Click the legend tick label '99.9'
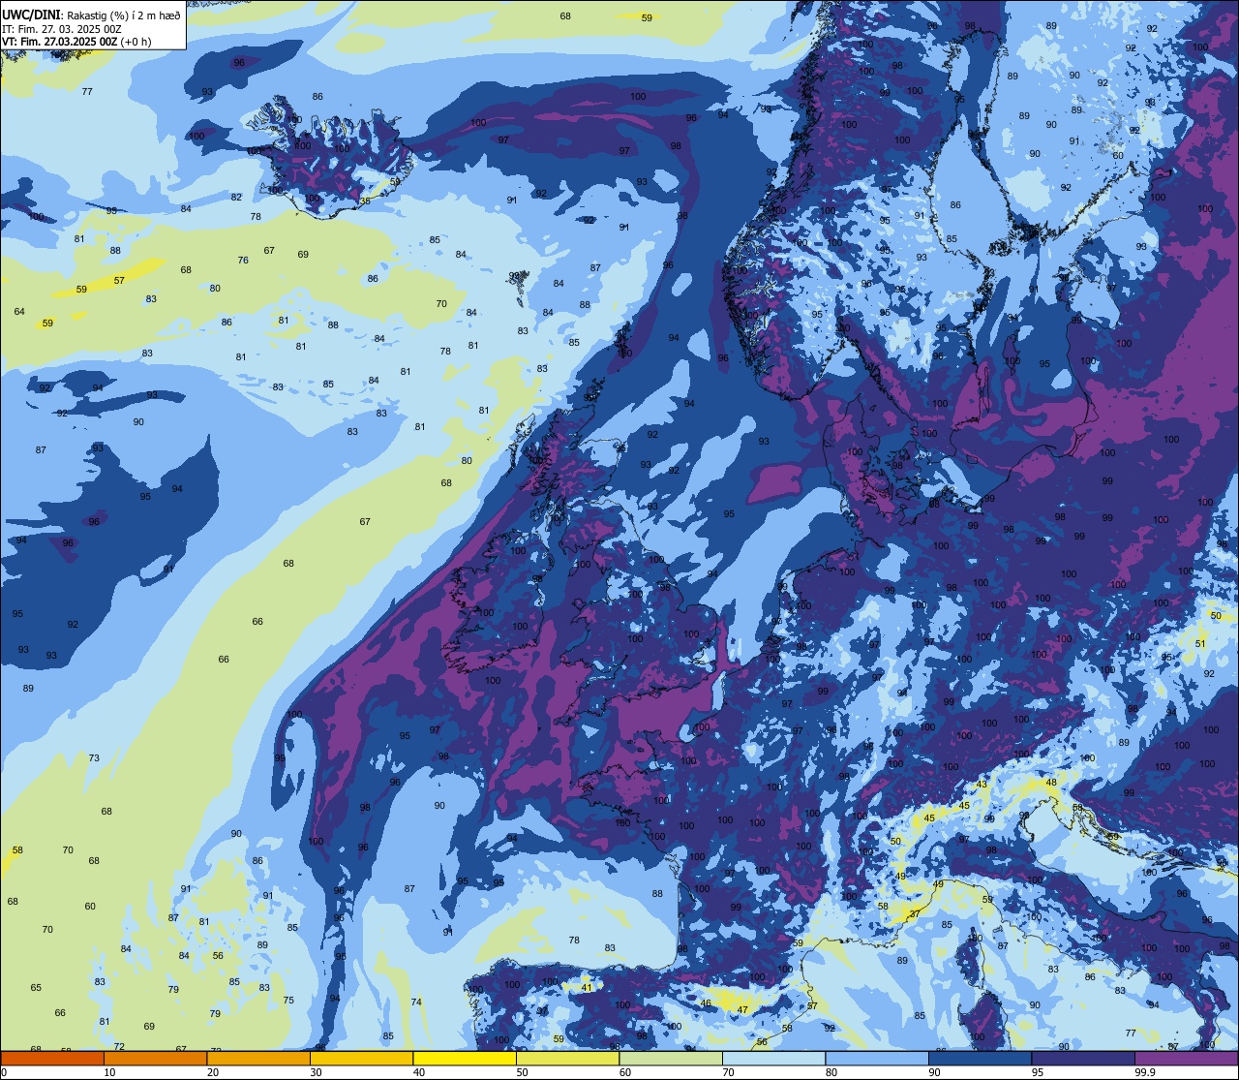This screenshot has height=1080, width=1239. click(1145, 1072)
